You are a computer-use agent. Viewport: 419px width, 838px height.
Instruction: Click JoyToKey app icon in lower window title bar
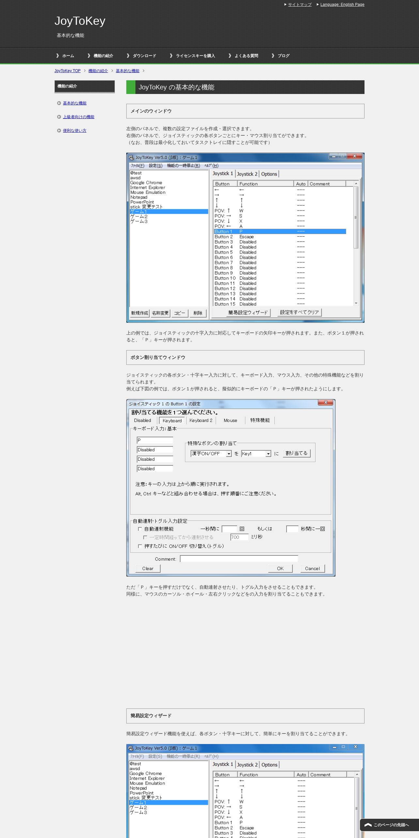click(131, 748)
